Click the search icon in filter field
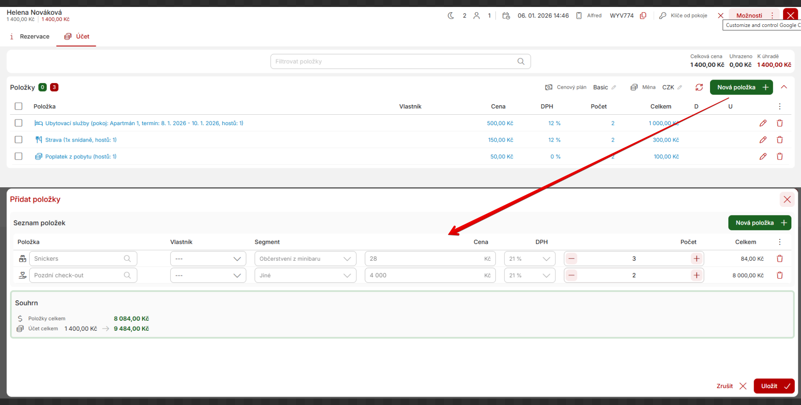The width and height of the screenshot is (801, 405). pyautogui.click(x=521, y=62)
